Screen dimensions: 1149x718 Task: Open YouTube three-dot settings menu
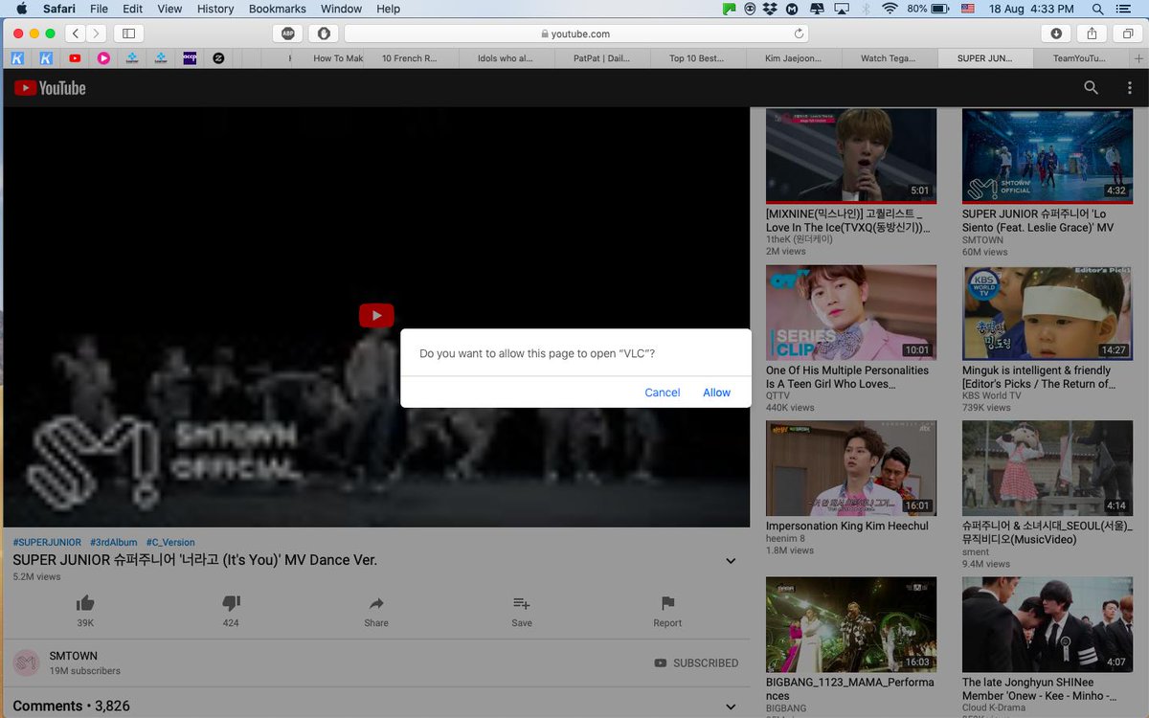[x=1130, y=87]
